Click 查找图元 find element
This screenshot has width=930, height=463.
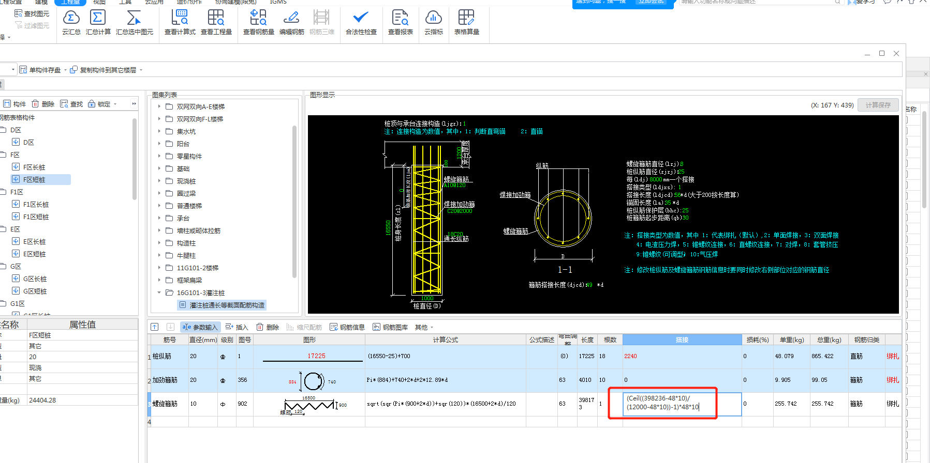coord(32,13)
